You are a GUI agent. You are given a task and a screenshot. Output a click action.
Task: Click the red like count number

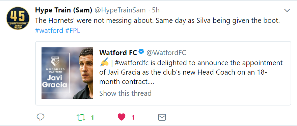tap(133, 118)
